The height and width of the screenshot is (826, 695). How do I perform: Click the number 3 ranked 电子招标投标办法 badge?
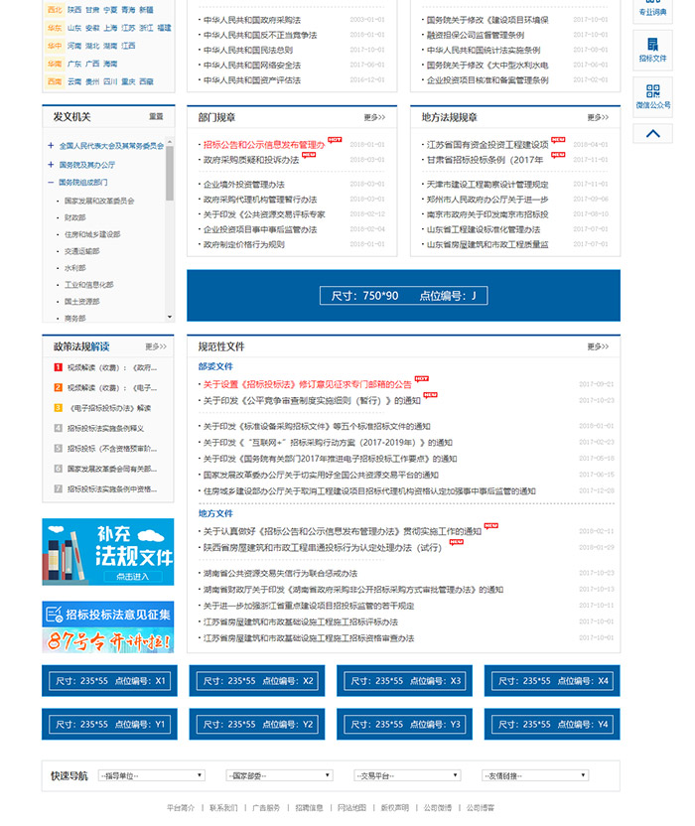59,407
